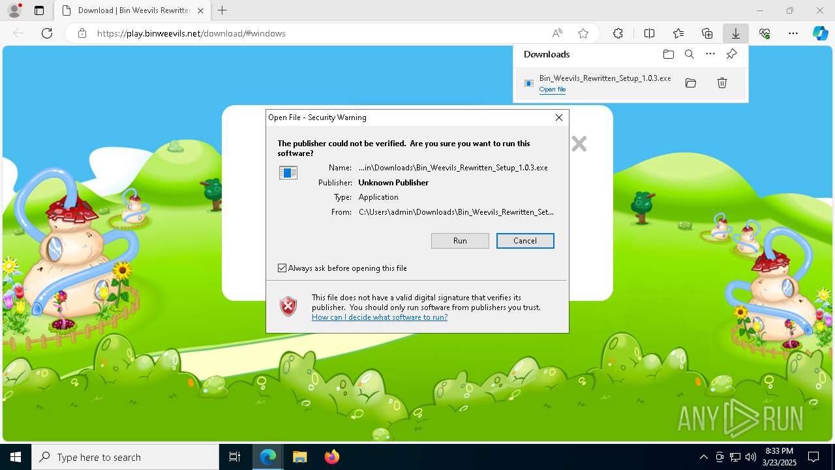The height and width of the screenshot is (470, 835).
Task: Click the Cancel button
Action: click(x=525, y=241)
